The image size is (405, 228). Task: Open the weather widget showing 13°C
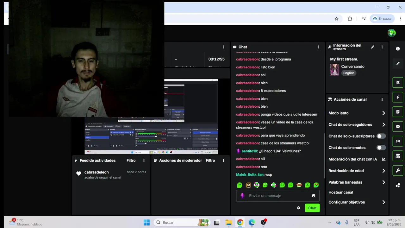point(26,222)
